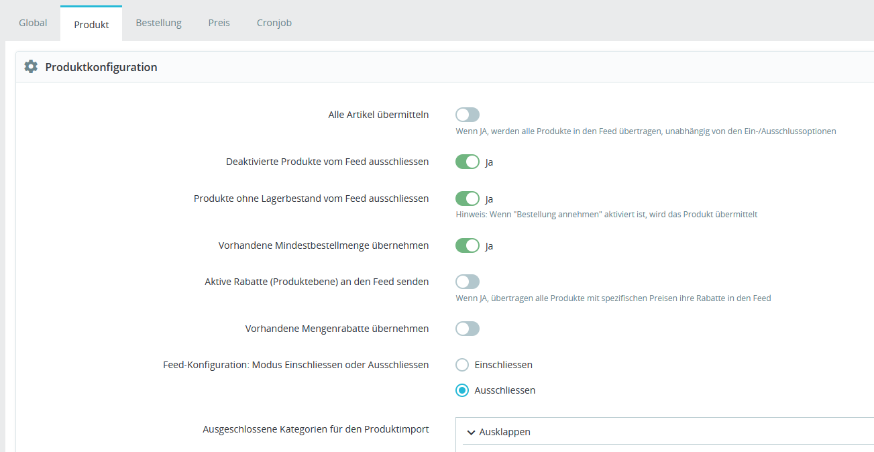Click the Vorhandene Mengenrabatte übernehmen label
Screen dimensions: 874x452
[x=337, y=329]
